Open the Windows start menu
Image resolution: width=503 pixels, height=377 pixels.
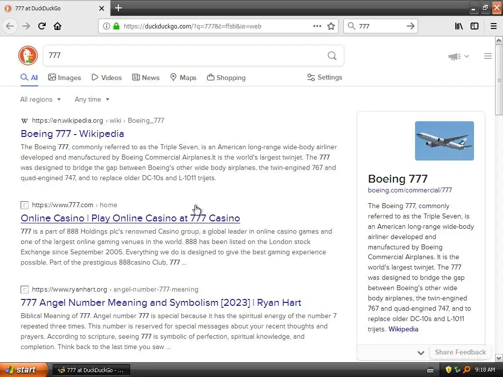coord(24,370)
